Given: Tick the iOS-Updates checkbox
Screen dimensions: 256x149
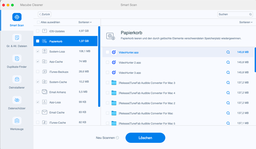Looking at the screenshot, I should click(38, 31).
